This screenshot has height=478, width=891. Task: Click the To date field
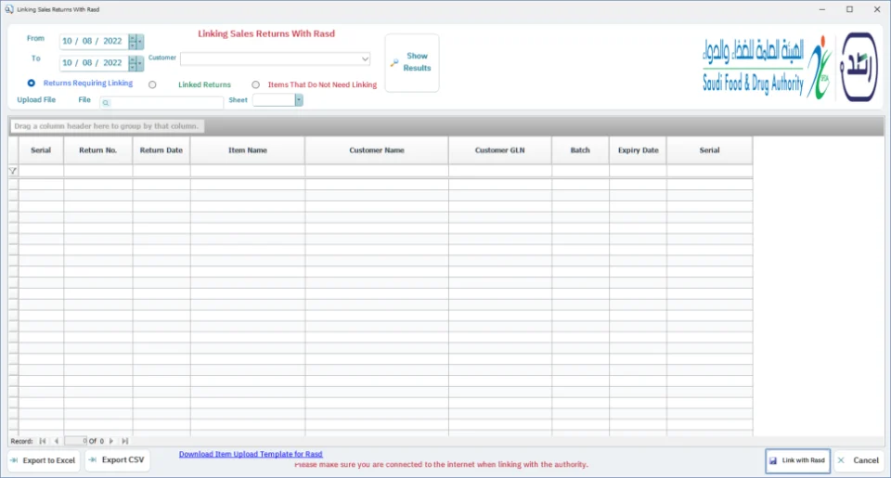tap(94, 63)
